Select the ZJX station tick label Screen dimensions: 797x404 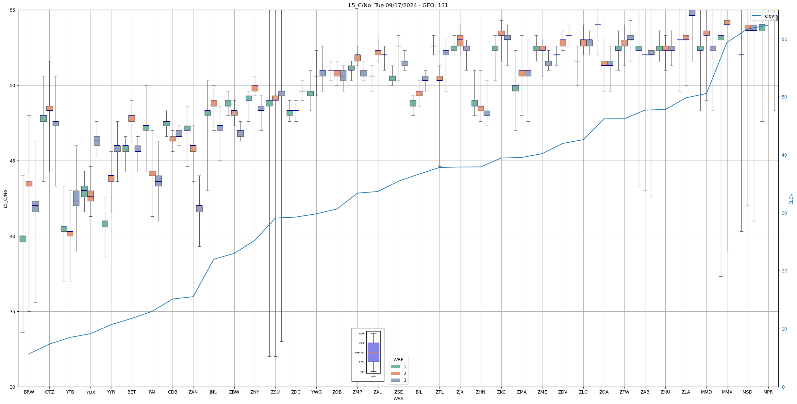[460, 392]
